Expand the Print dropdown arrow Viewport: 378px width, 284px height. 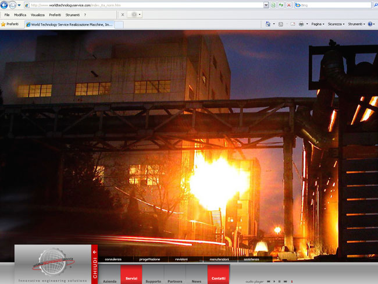pyautogui.click(x=307, y=24)
